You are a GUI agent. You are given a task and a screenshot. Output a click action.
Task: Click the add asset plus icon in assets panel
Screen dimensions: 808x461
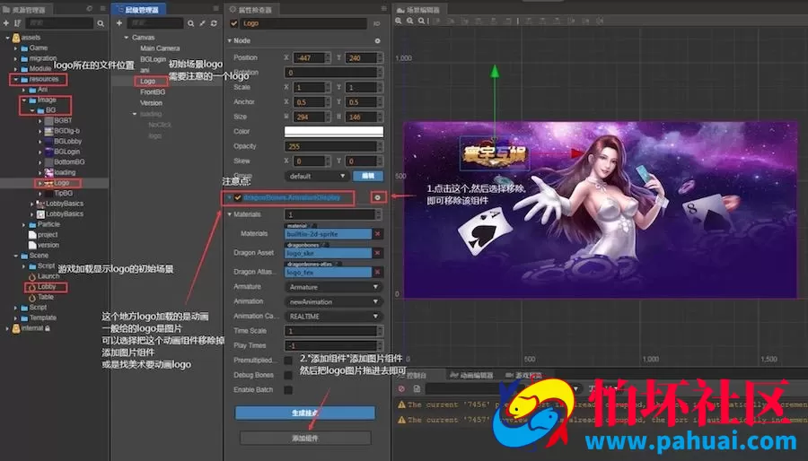coord(6,23)
